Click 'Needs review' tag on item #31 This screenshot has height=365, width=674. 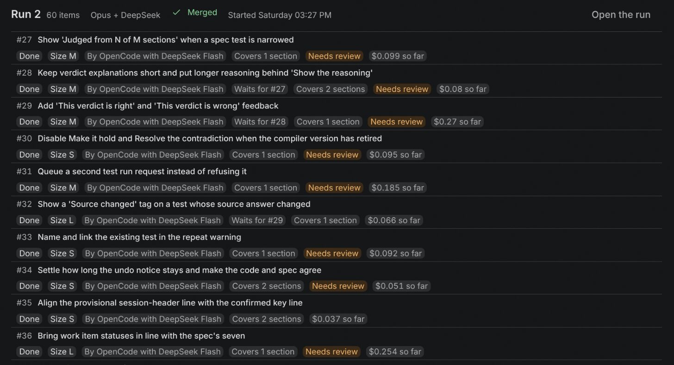[334, 188]
